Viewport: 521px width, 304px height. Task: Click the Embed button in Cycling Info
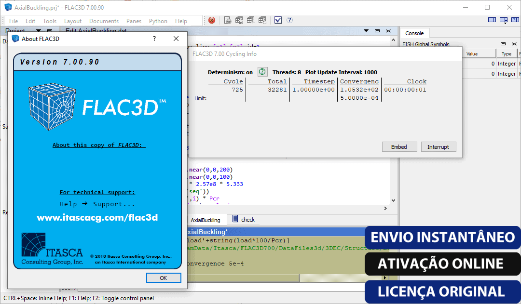(399, 146)
